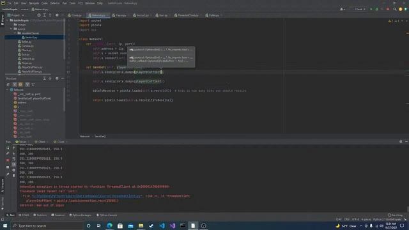Viewport: 409px width, 230px height.
Task: Open Project panel settings gear
Action: click(x=57, y=15)
